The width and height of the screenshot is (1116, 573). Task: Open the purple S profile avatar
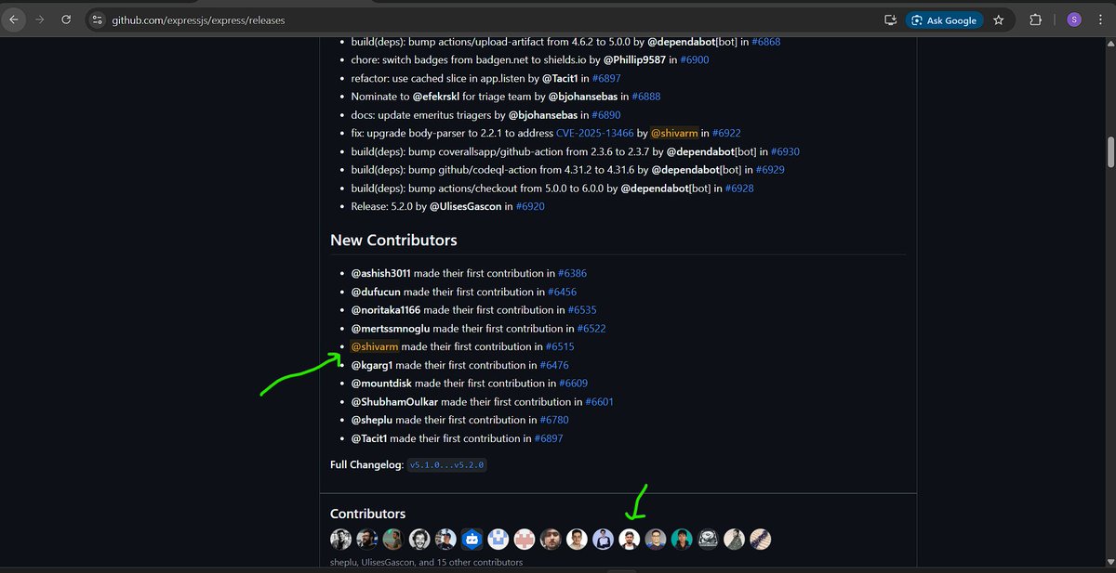tap(1074, 20)
